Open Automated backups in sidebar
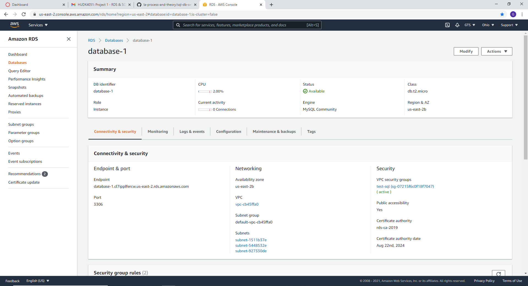This screenshot has height=286, width=528. coord(26,96)
